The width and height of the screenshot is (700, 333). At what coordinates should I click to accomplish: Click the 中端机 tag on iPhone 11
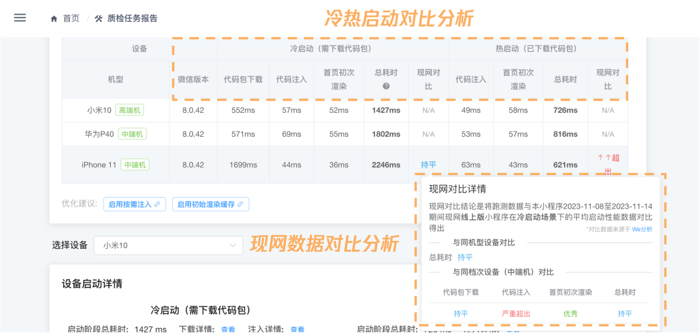(135, 165)
